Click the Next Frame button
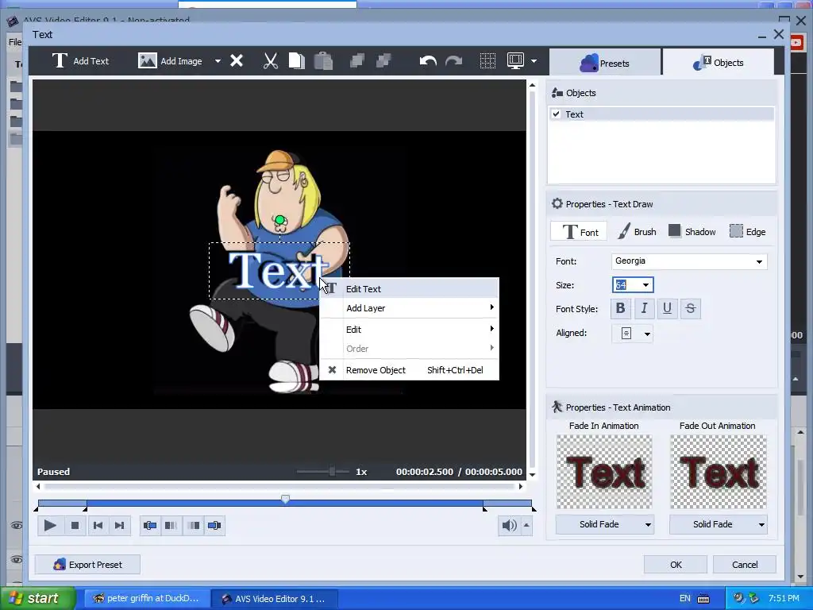 click(119, 526)
